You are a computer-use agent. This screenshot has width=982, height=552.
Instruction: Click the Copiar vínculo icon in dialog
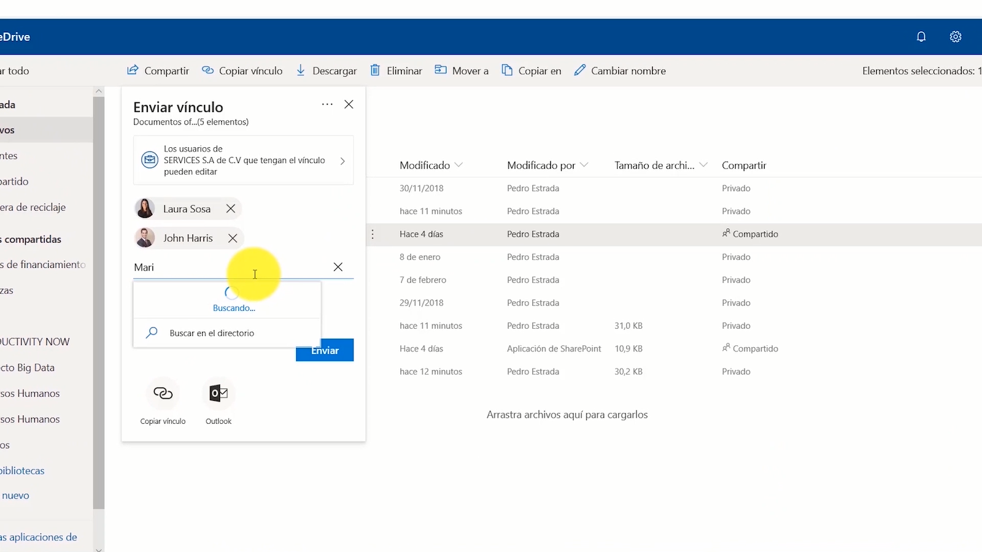pos(163,394)
